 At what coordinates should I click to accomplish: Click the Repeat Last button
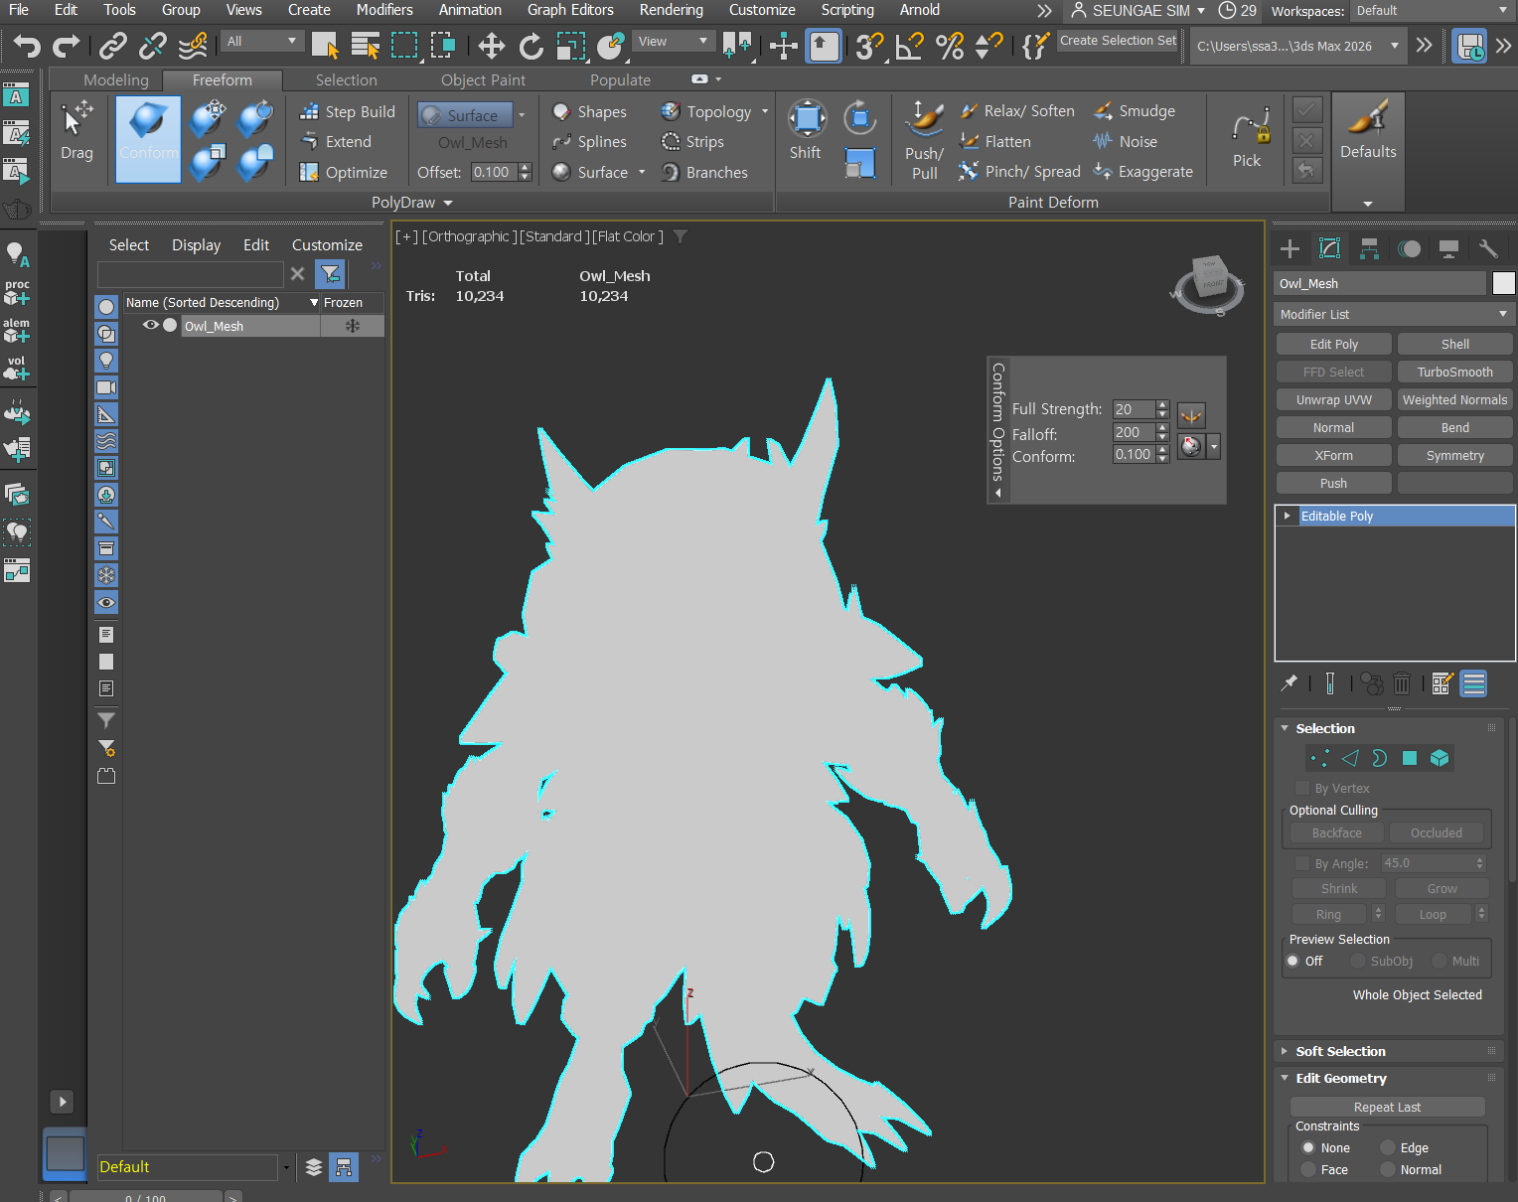[x=1387, y=1107]
